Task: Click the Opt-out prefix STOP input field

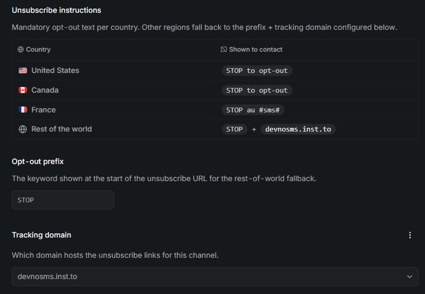Action: (x=63, y=200)
